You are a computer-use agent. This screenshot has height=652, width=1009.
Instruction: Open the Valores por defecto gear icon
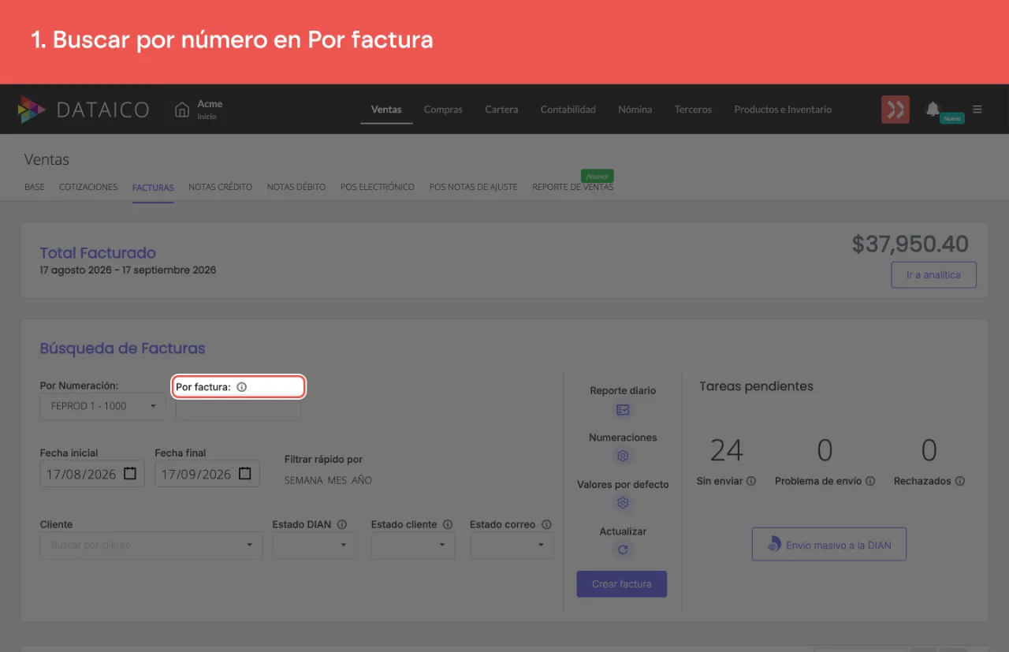pyautogui.click(x=623, y=503)
